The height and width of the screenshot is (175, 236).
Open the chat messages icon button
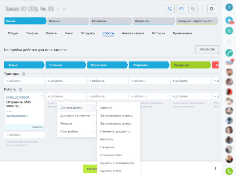tap(193, 9)
